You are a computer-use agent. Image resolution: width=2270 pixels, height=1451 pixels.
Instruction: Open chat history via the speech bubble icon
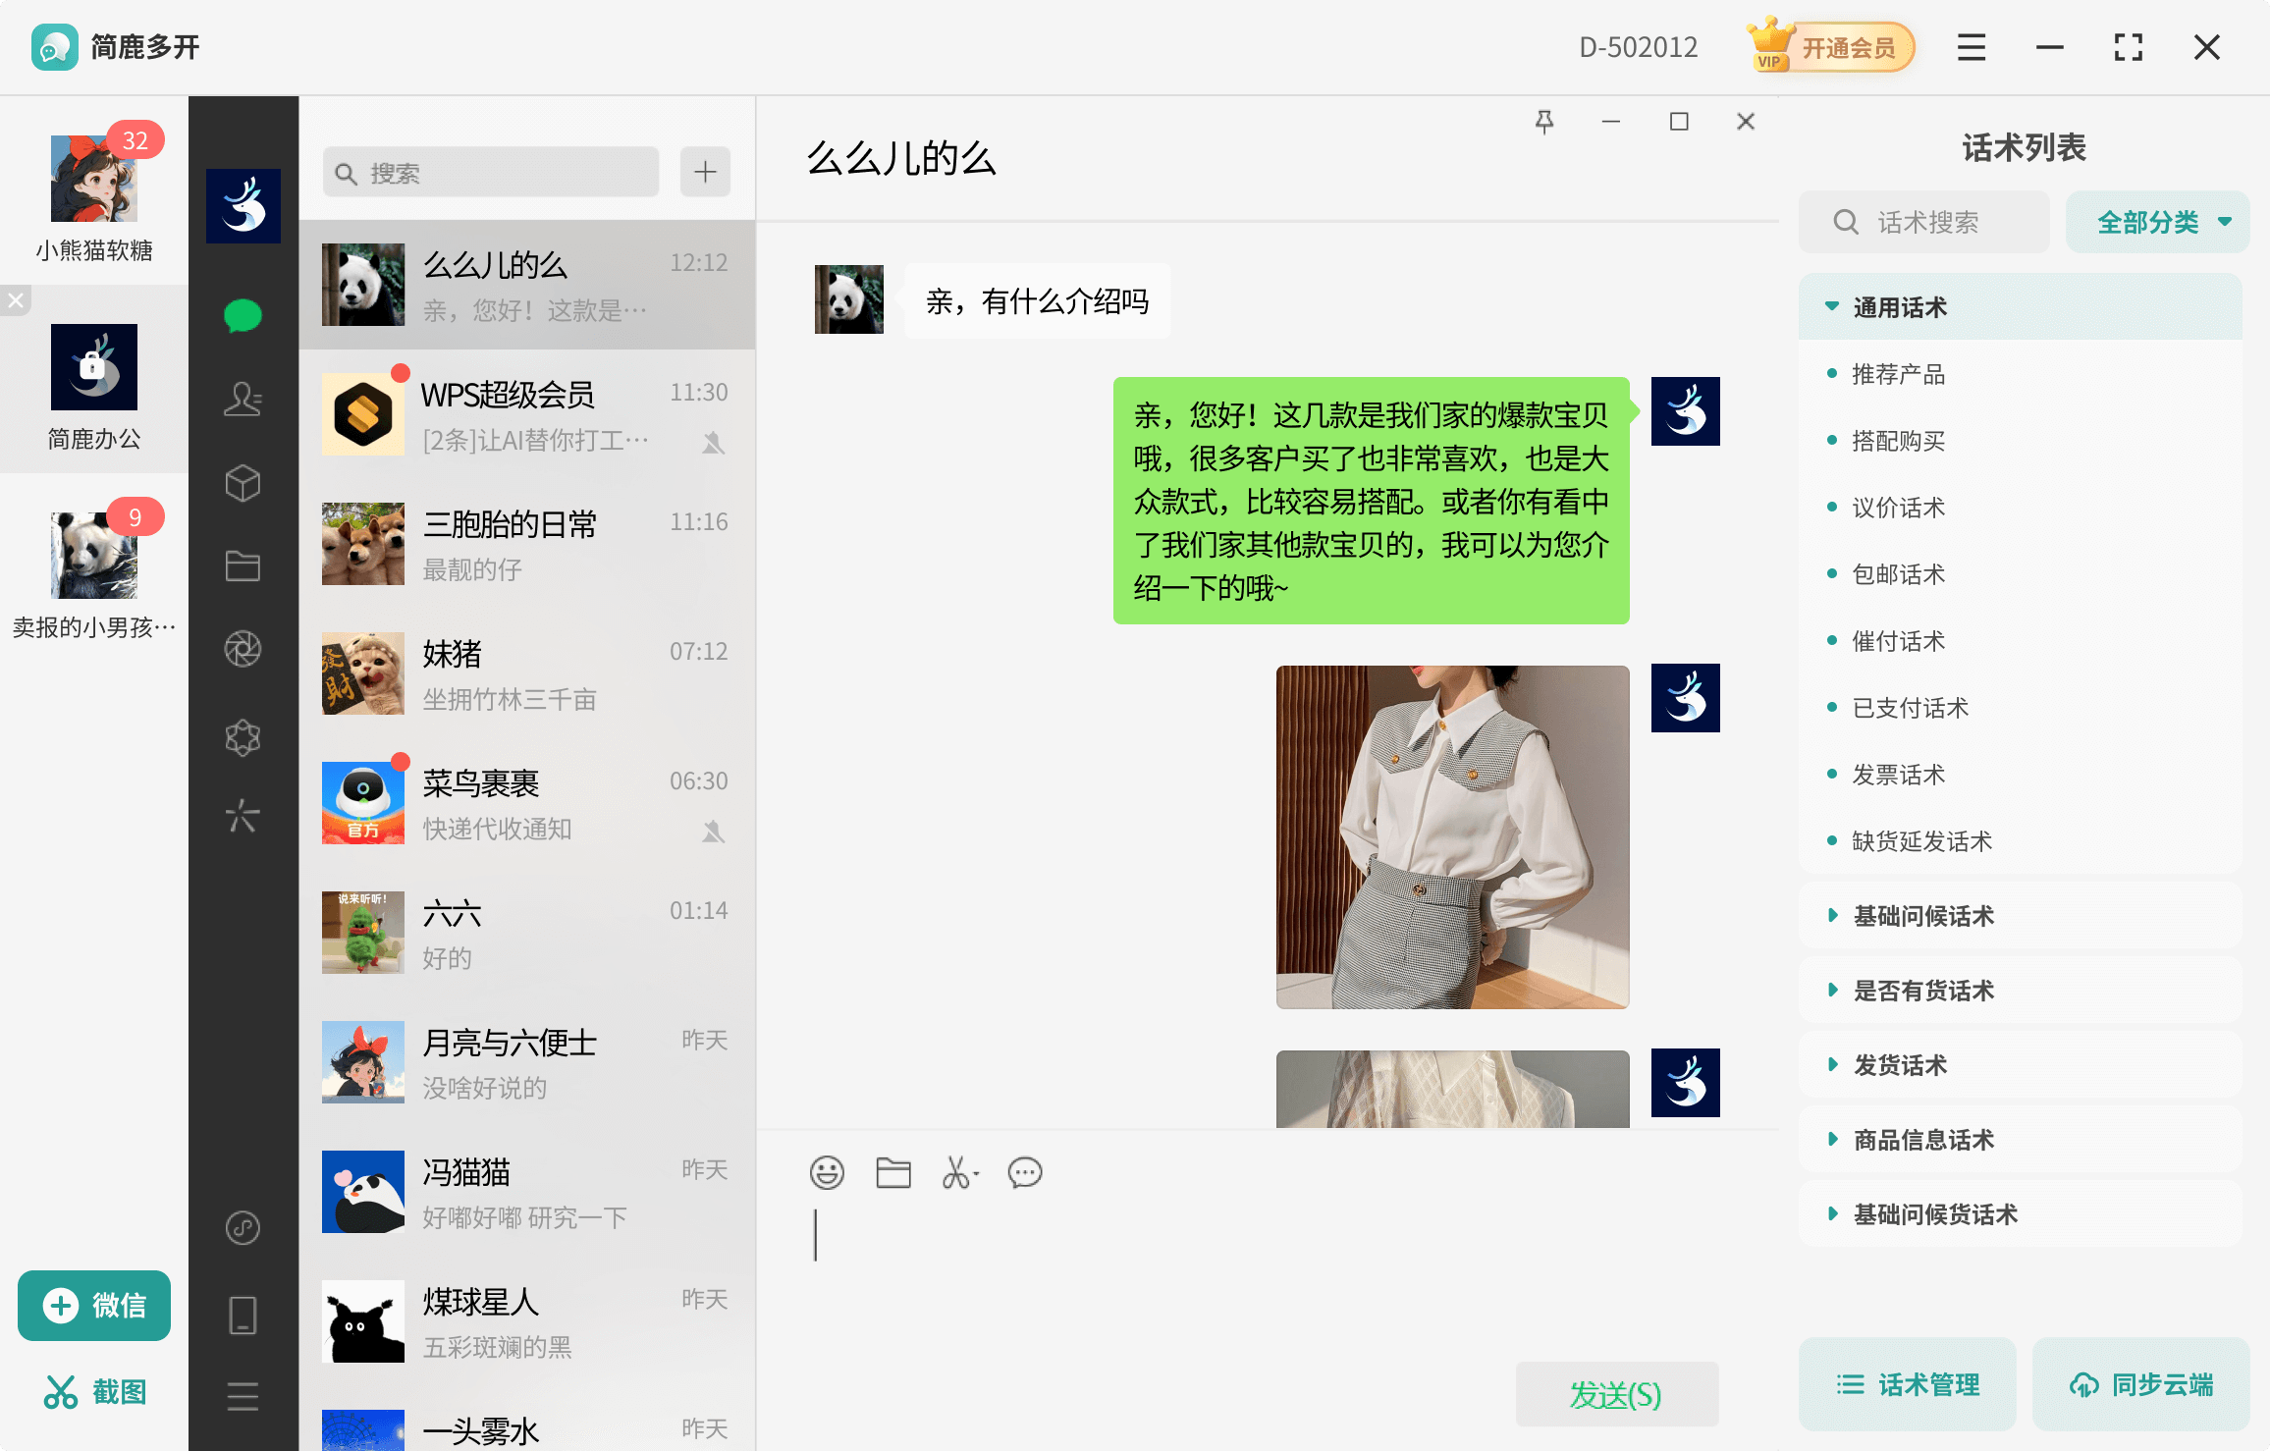(1025, 1173)
